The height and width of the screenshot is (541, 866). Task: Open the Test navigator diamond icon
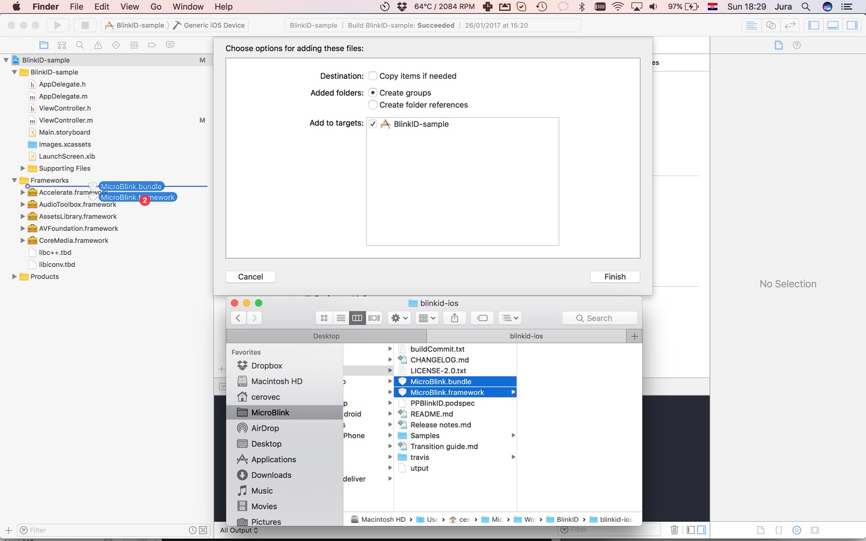tap(116, 45)
